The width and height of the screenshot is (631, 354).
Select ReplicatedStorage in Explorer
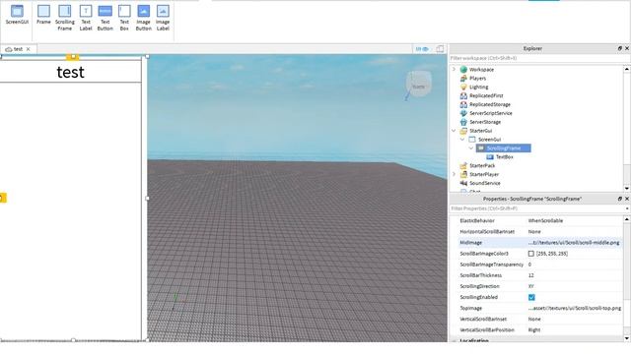[490, 104]
